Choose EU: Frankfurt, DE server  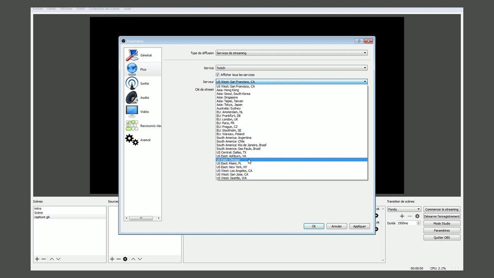coord(291,116)
